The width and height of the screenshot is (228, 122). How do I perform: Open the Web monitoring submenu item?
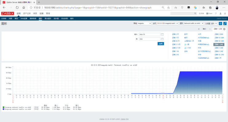click(x=24, y=19)
